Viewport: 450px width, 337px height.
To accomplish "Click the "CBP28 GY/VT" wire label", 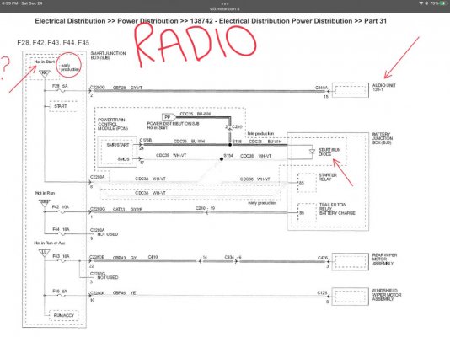I will tap(127, 88).
